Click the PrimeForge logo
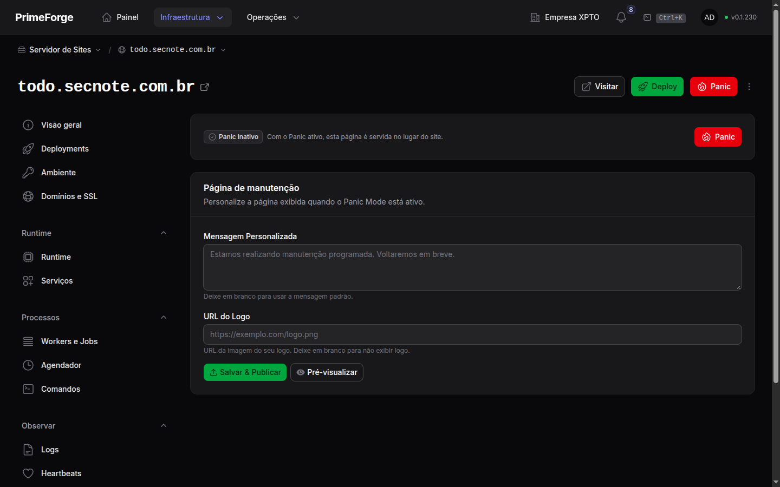Image resolution: width=780 pixels, height=487 pixels. click(44, 17)
